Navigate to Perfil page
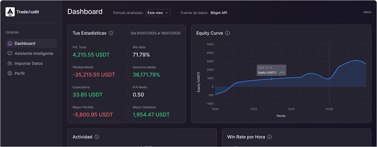The height and width of the screenshot is (147, 377). (20, 73)
